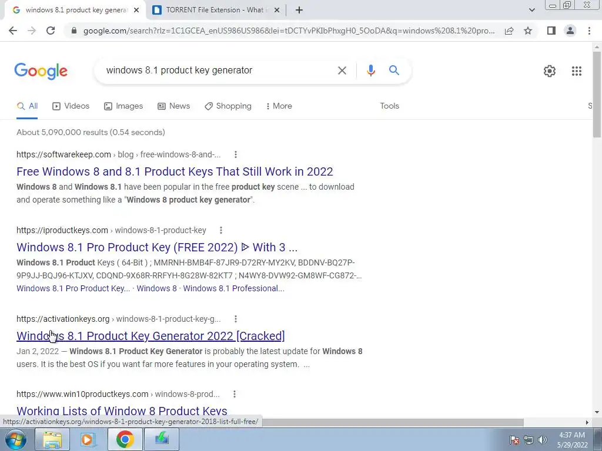
Task: Click the https://iproductkeys.com breadcrumb text
Action: 62,230
